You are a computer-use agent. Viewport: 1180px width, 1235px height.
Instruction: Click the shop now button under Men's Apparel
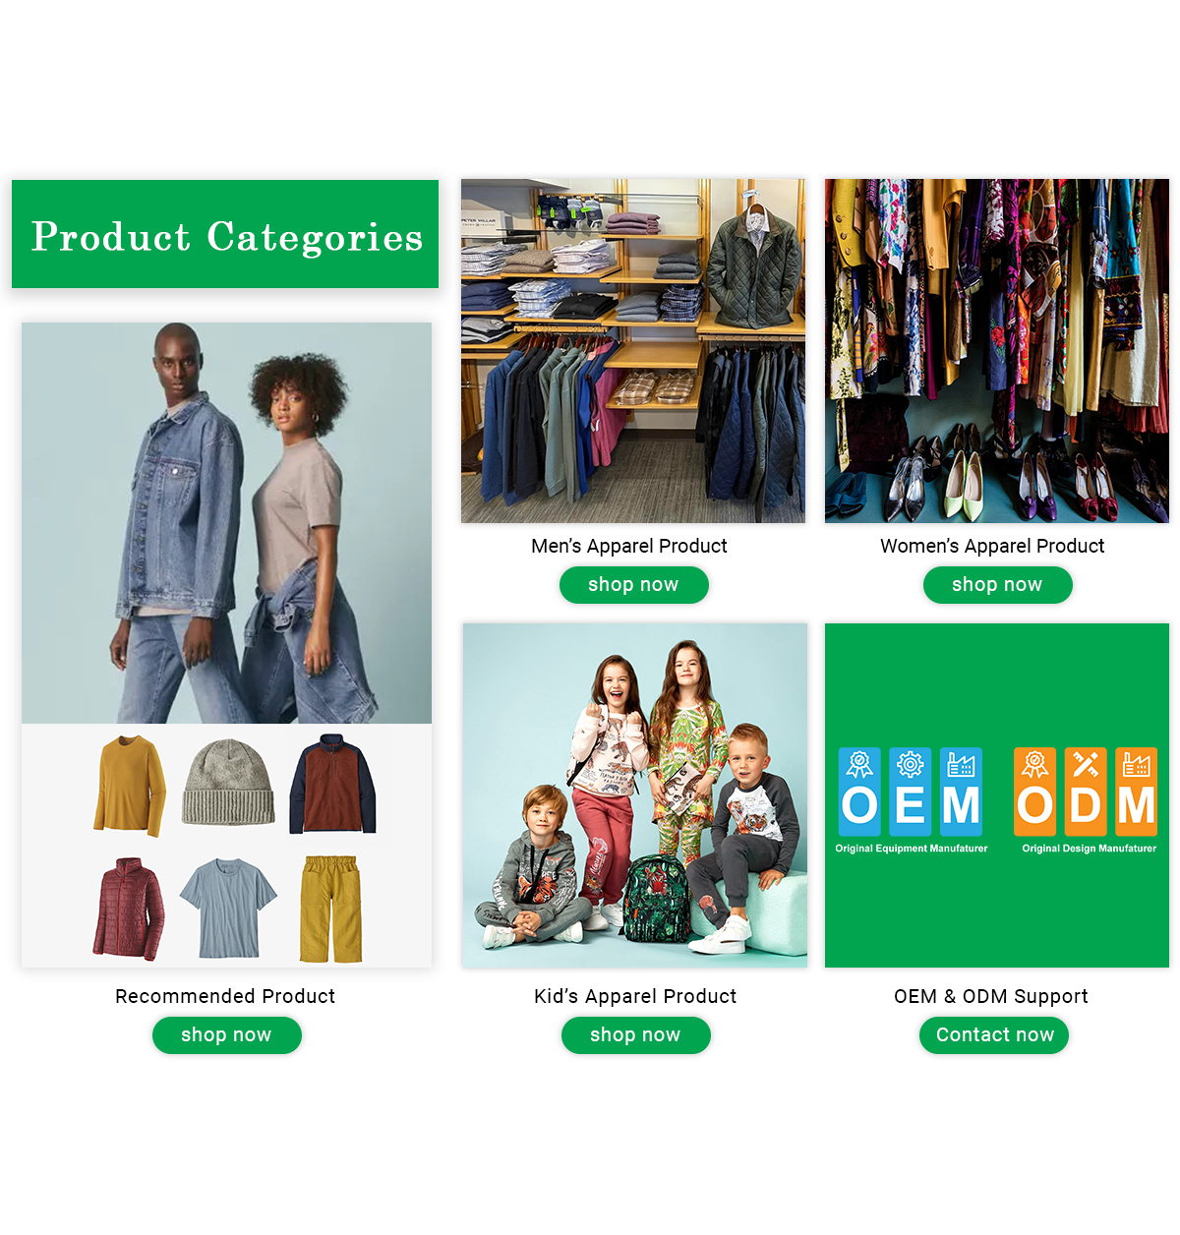click(x=633, y=585)
